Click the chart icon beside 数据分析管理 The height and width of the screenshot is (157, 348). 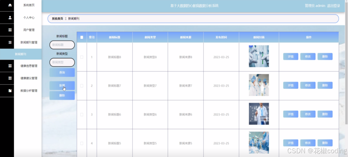tap(10, 91)
